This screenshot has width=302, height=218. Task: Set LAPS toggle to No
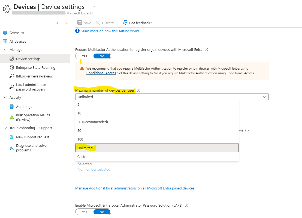[102, 212]
